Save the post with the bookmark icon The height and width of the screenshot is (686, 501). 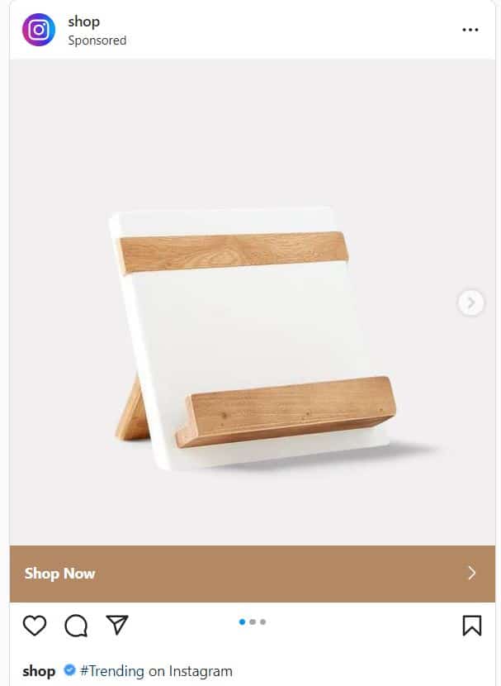tap(472, 625)
